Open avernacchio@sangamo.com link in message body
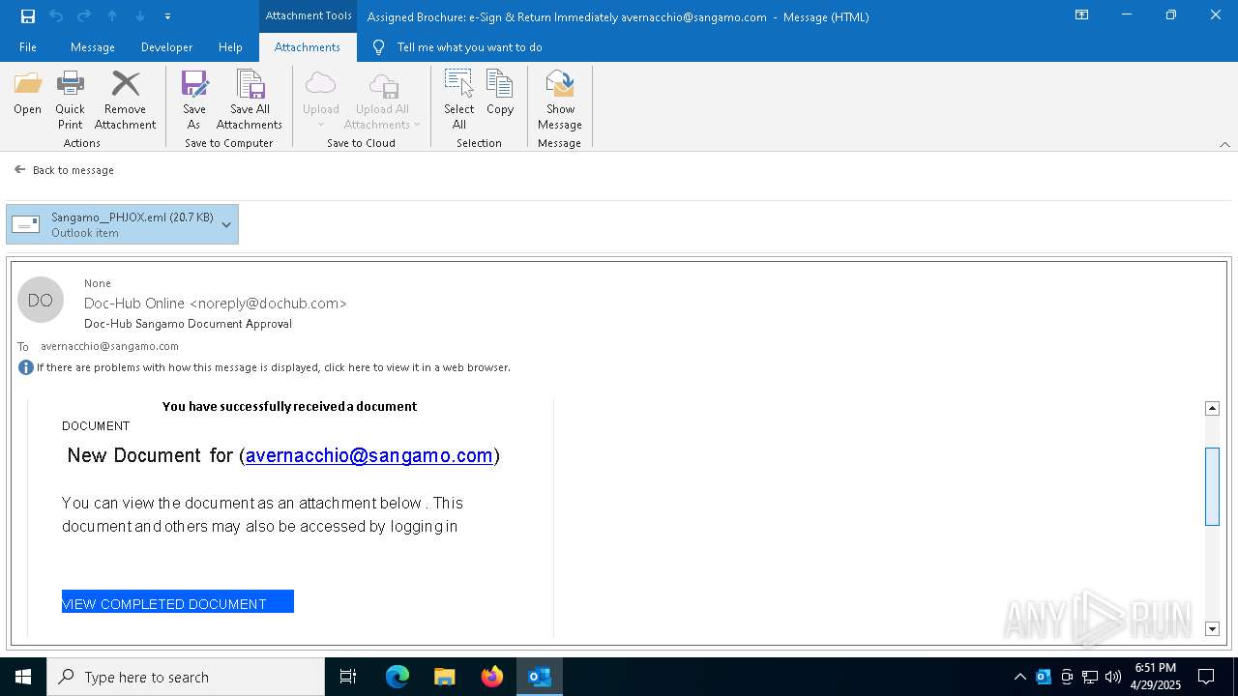The image size is (1238, 696). click(x=369, y=455)
